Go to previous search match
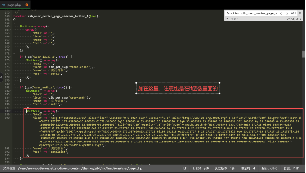Image resolution: width=306 pixels, height=173 pixels. [281, 13]
